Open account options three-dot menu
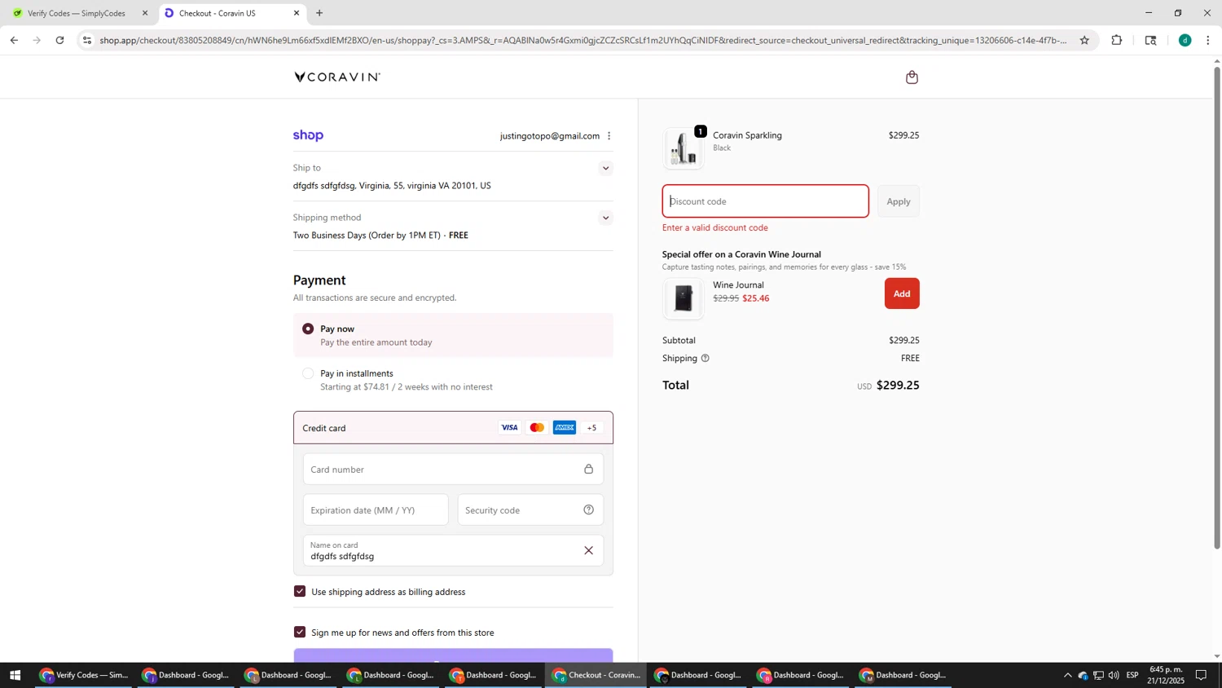This screenshot has width=1222, height=688. tap(609, 136)
